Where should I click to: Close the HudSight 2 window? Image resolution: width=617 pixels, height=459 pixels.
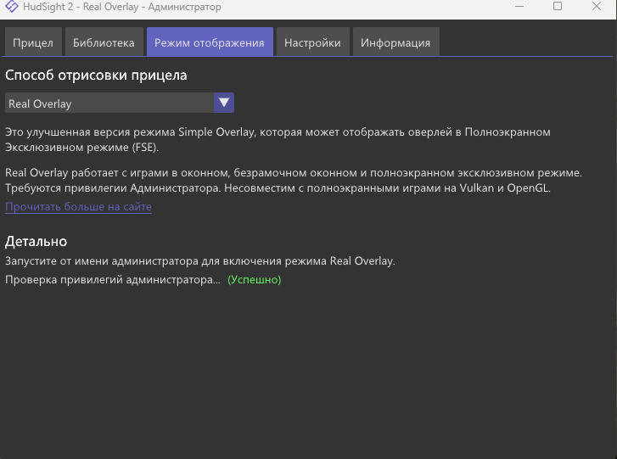(597, 6)
